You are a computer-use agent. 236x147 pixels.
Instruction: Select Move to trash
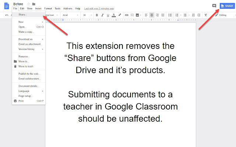[29, 66]
